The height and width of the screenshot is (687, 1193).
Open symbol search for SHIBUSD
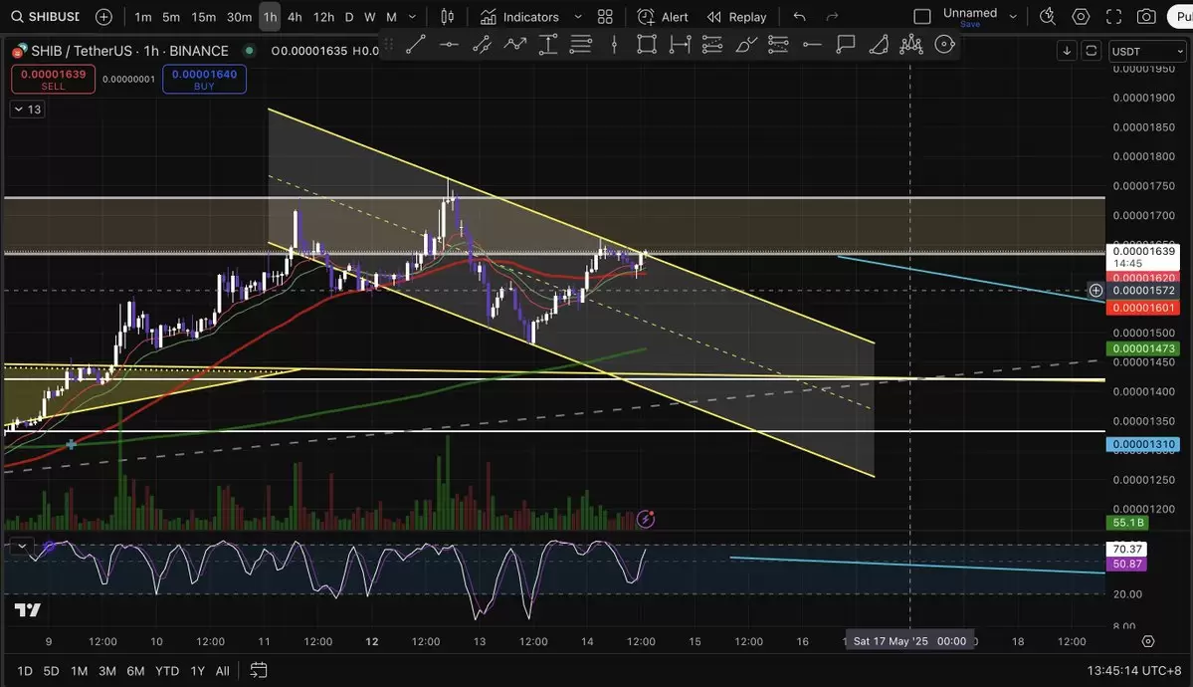[x=46, y=17]
